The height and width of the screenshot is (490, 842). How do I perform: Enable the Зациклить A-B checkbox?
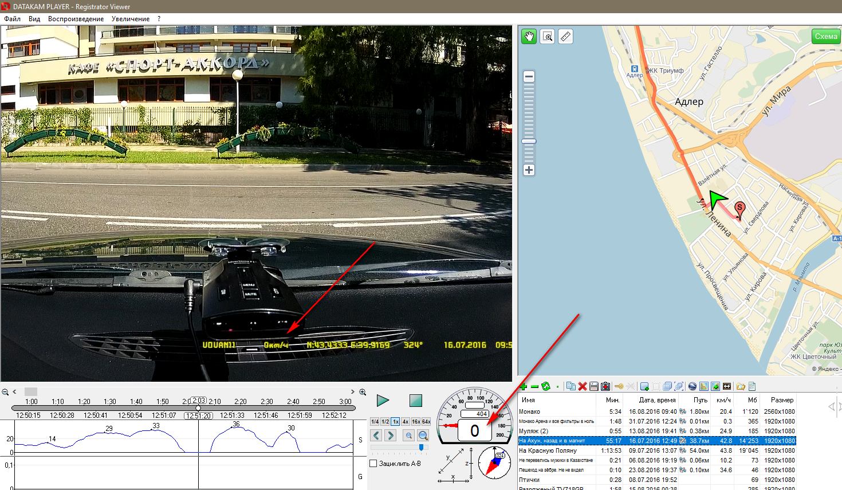tap(373, 464)
